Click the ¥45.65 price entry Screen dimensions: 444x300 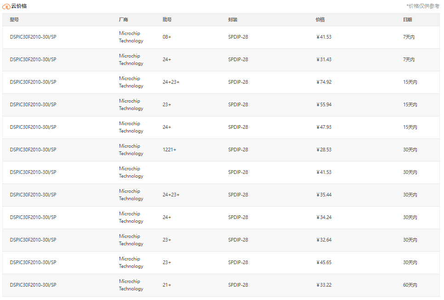(x=324, y=262)
